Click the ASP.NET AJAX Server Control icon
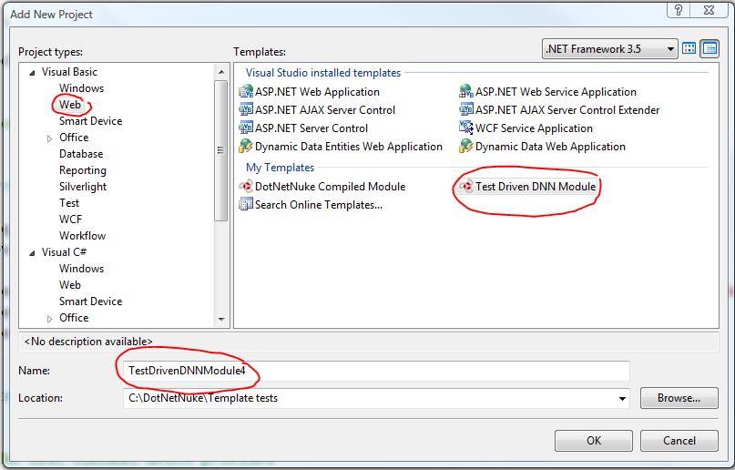735x470 pixels. [x=246, y=109]
